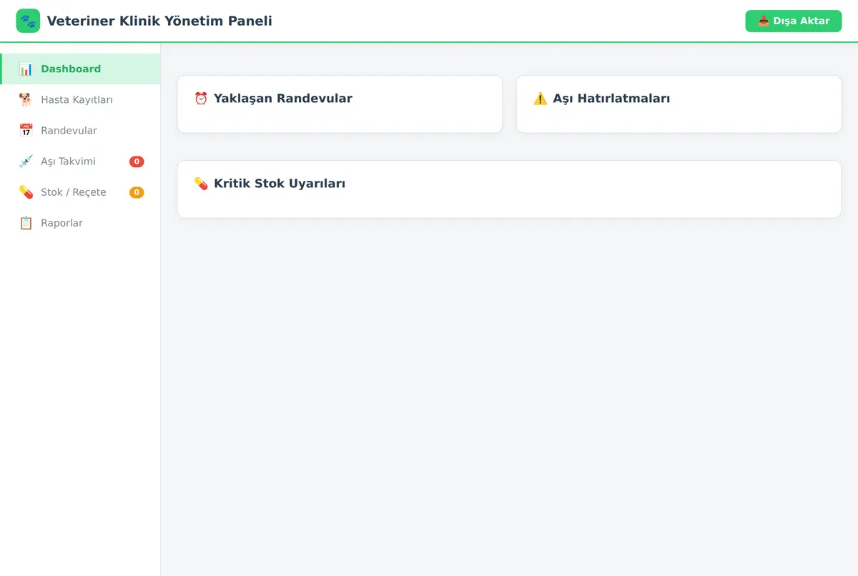This screenshot has width=858, height=576.
Task: Click the Dışa Aktar export button
Action: pyautogui.click(x=794, y=21)
